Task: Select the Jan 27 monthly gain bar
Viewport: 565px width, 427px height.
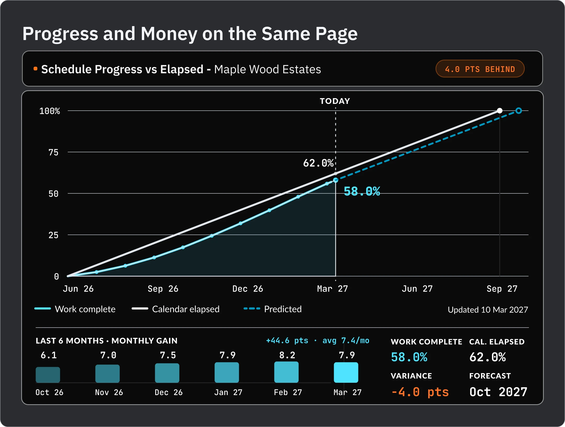Action: [227, 372]
